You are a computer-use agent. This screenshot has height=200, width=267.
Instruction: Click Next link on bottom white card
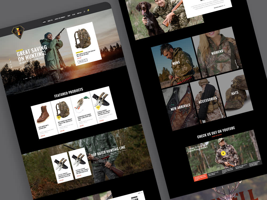point(140,193)
